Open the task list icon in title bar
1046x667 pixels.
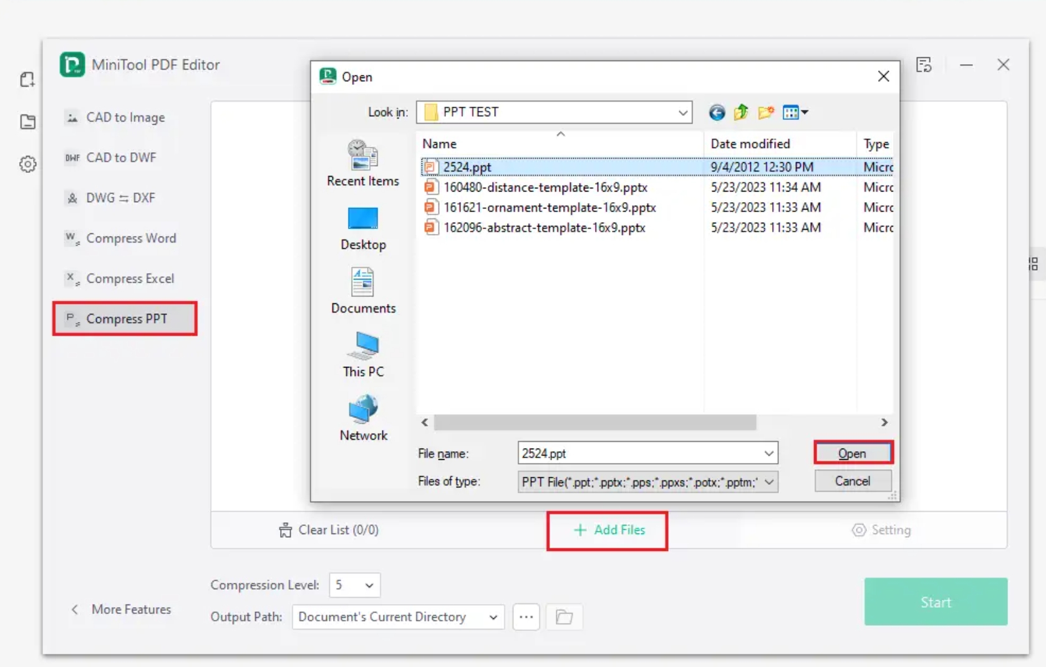(x=924, y=64)
